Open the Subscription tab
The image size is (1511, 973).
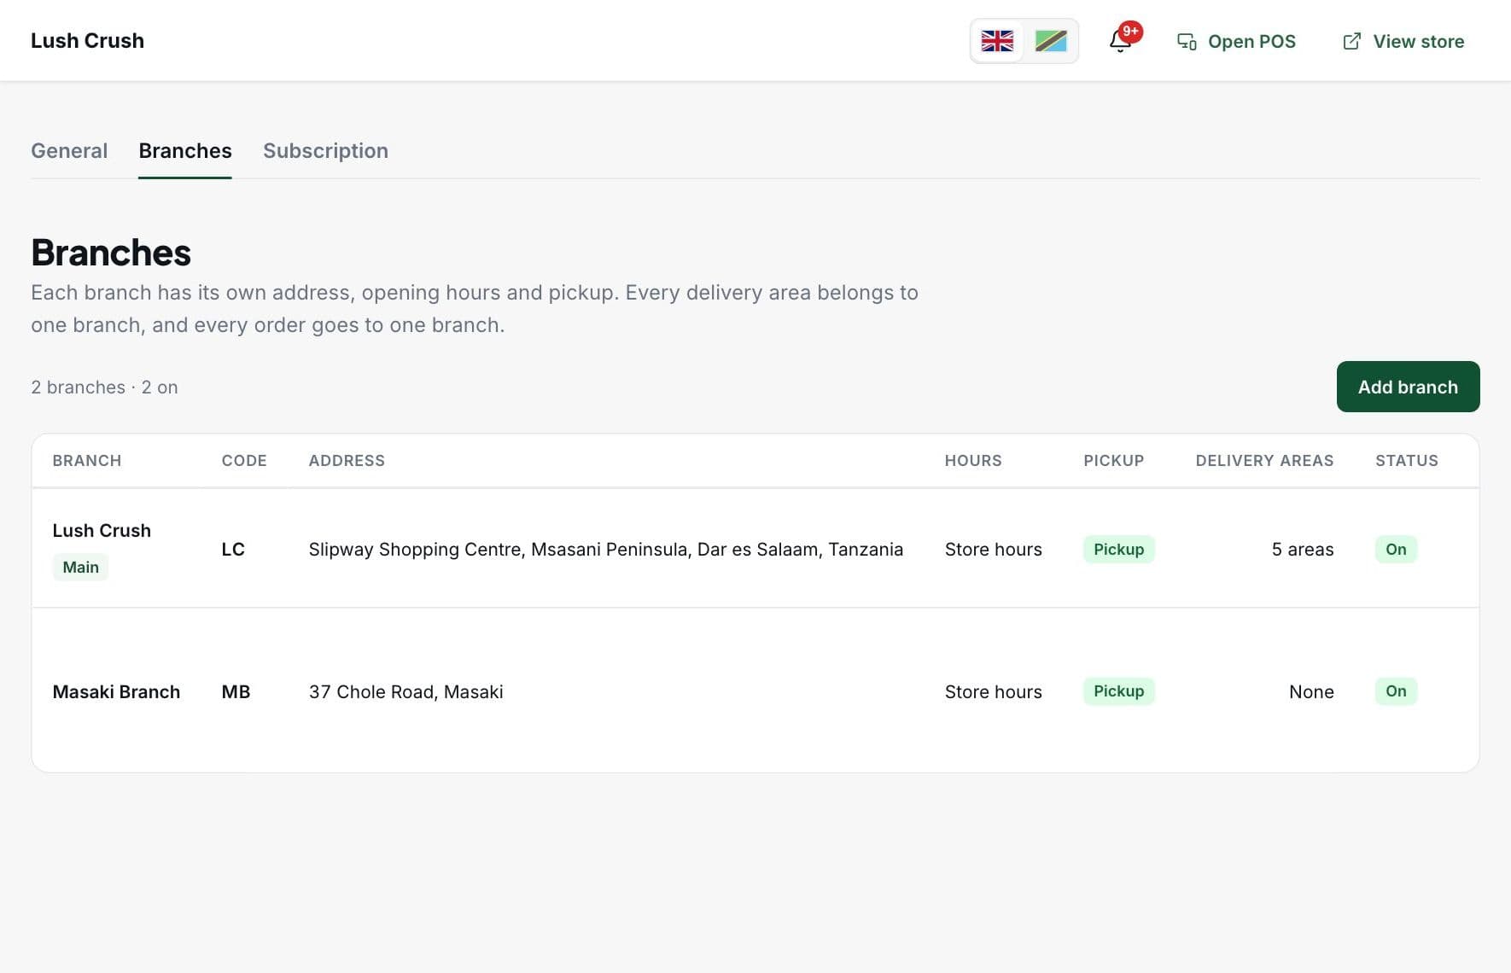pos(325,151)
